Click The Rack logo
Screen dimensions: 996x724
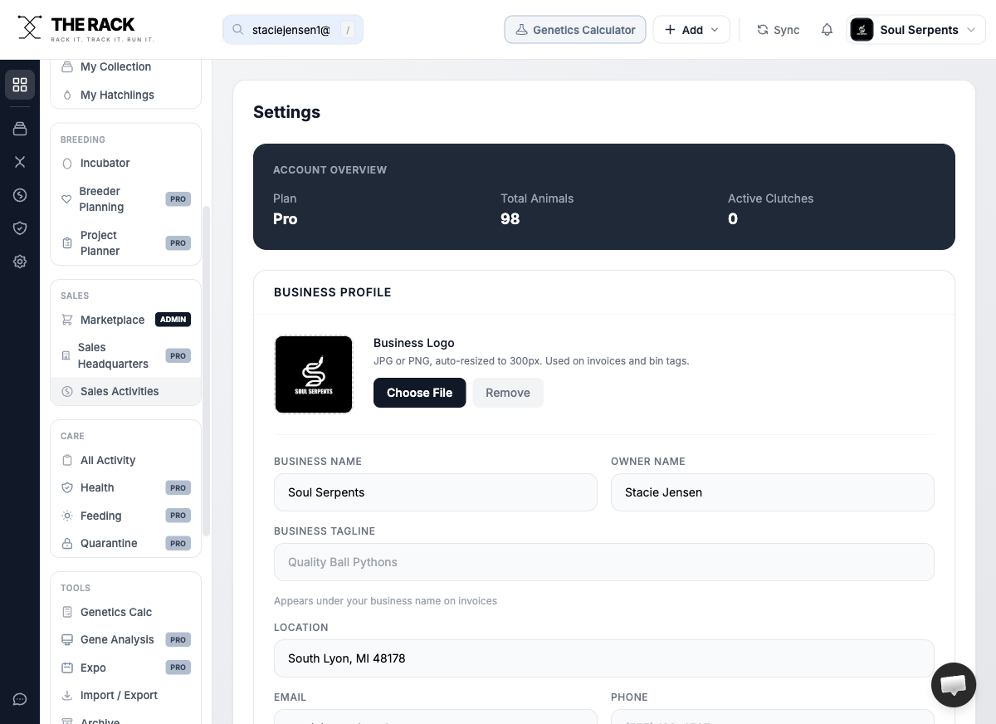coord(85,28)
